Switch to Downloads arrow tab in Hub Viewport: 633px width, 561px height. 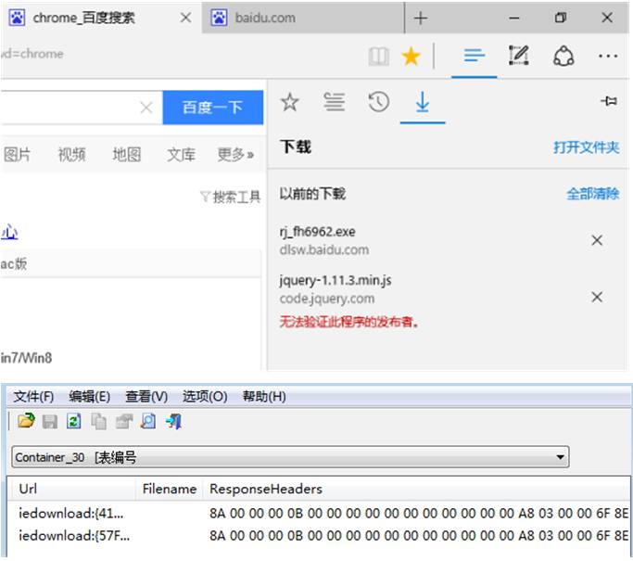coord(423,102)
